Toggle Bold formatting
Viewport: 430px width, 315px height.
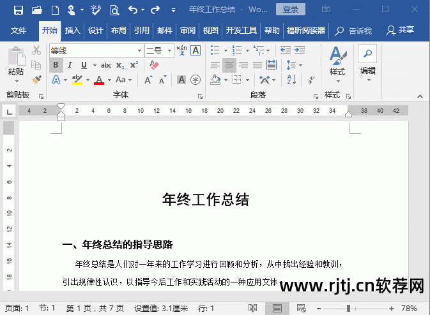56,65
